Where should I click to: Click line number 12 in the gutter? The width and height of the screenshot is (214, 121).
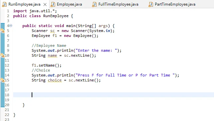click(x=7, y=65)
